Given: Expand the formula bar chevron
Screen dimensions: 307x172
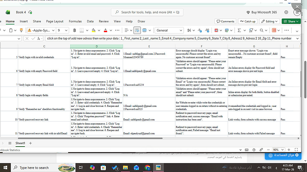Looking at the screenshot, I should pos(297,39).
